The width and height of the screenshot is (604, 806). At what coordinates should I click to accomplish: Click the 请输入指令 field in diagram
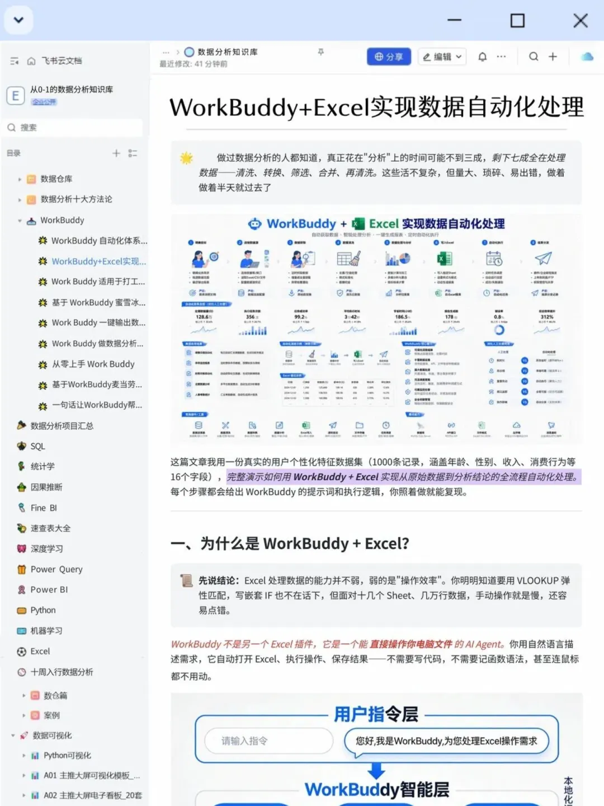point(269,741)
